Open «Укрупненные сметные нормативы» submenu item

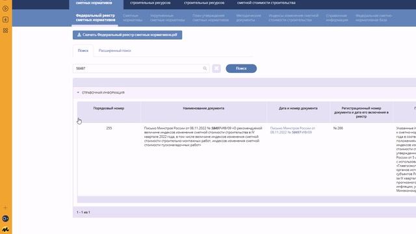click(168, 18)
